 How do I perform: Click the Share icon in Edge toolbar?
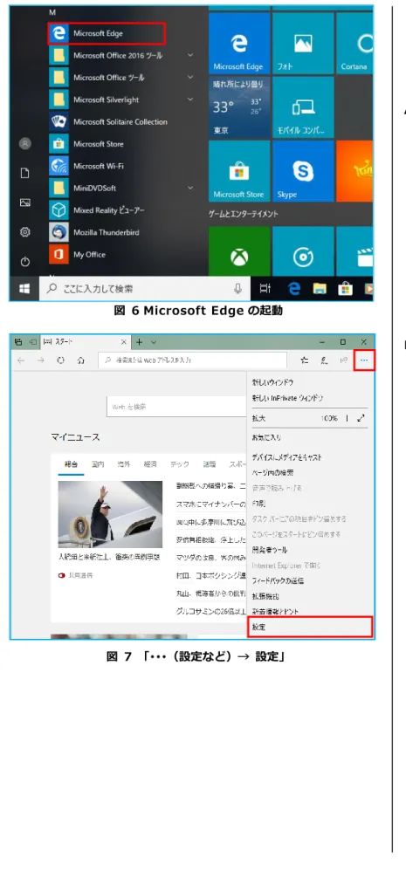coord(343,360)
